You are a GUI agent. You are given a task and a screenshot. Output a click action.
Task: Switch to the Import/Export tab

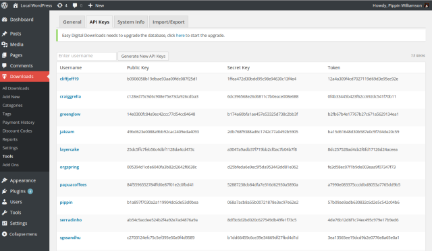169,22
